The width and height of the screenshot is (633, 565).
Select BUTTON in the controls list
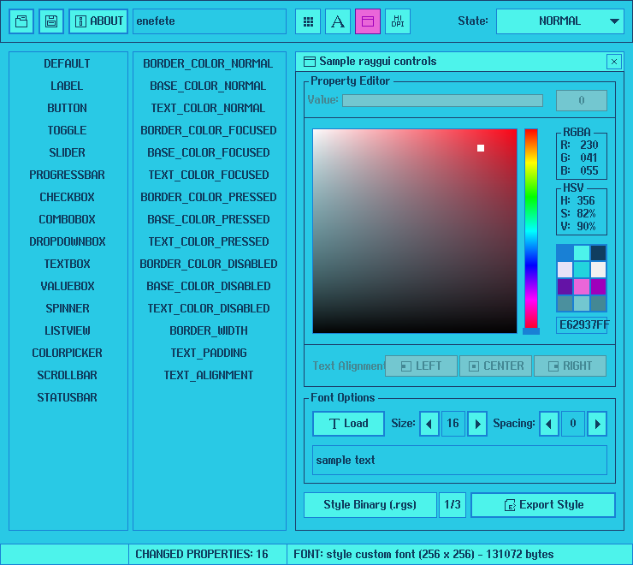click(68, 108)
